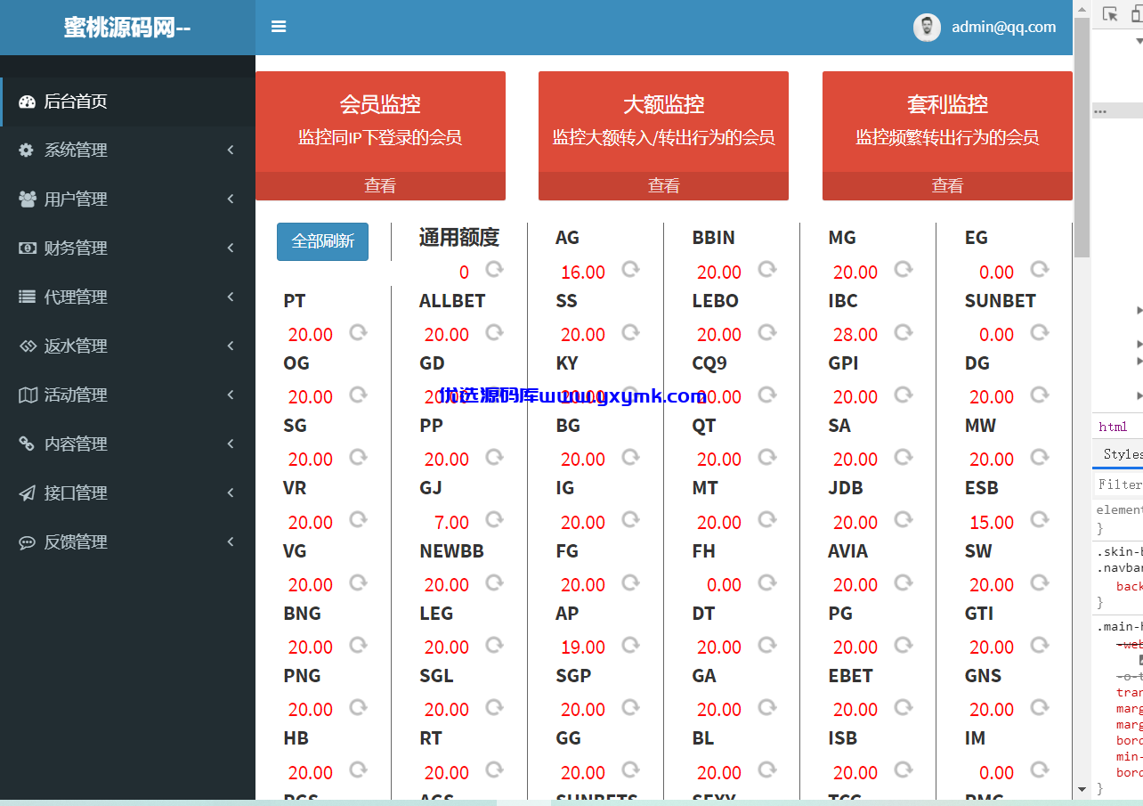Open the 内容管理 sidebar item
Image resolution: width=1143 pixels, height=806 pixels.
point(128,444)
